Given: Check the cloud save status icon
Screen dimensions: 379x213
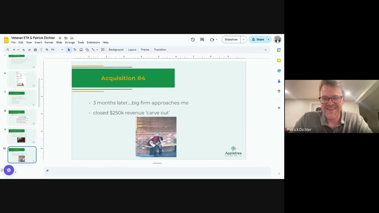Looking at the screenshot, I should (72, 38).
